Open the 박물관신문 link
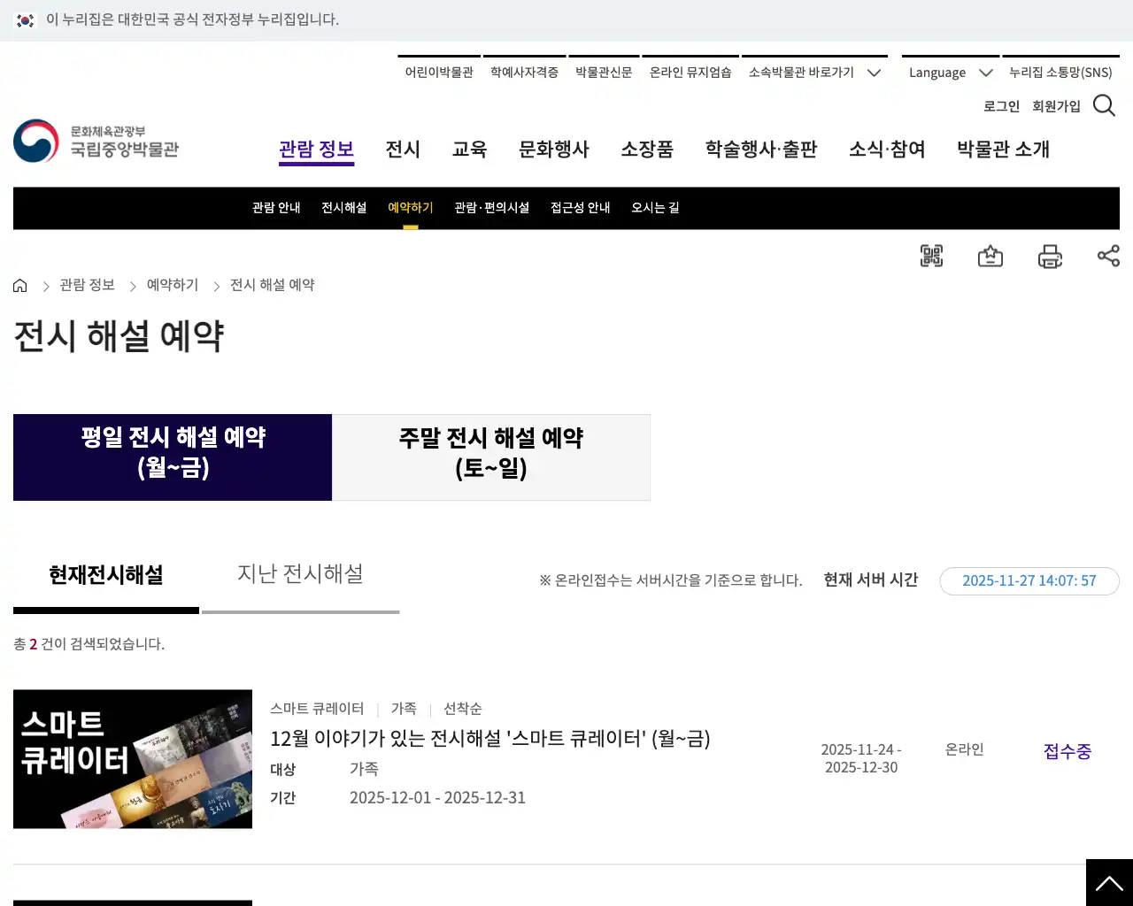The height and width of the screenshot is (906, 1133). (604, 73)
